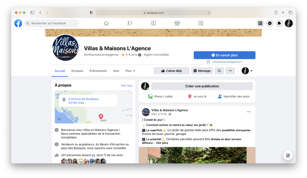The height and width of the screenshot is (178, 307).
Task: Open the Pages flag icon
Action: [x=130, y=23]
